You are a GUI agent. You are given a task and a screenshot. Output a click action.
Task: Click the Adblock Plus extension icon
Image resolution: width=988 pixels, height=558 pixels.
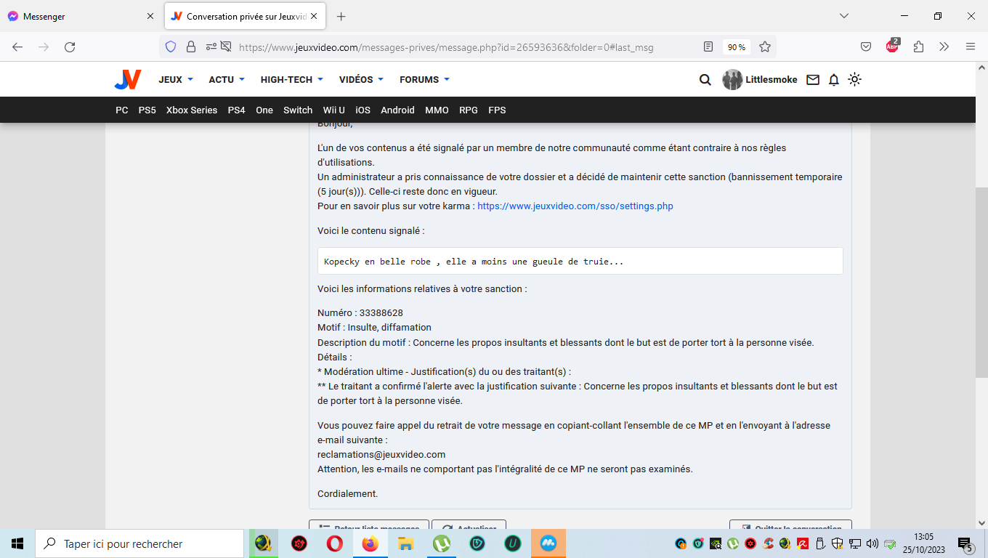click(x=892, y=46)
